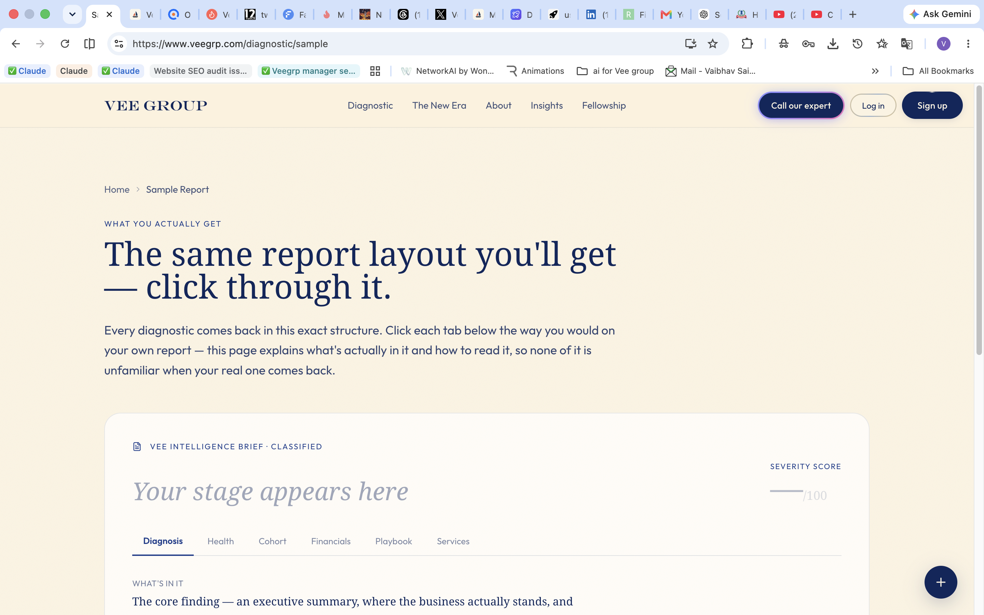Open the About nav item
984x615 pixels.
click(x=498, y=105)
